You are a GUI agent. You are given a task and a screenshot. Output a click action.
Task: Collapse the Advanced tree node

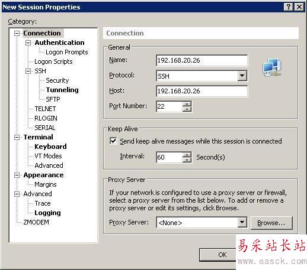click(17, 194)
